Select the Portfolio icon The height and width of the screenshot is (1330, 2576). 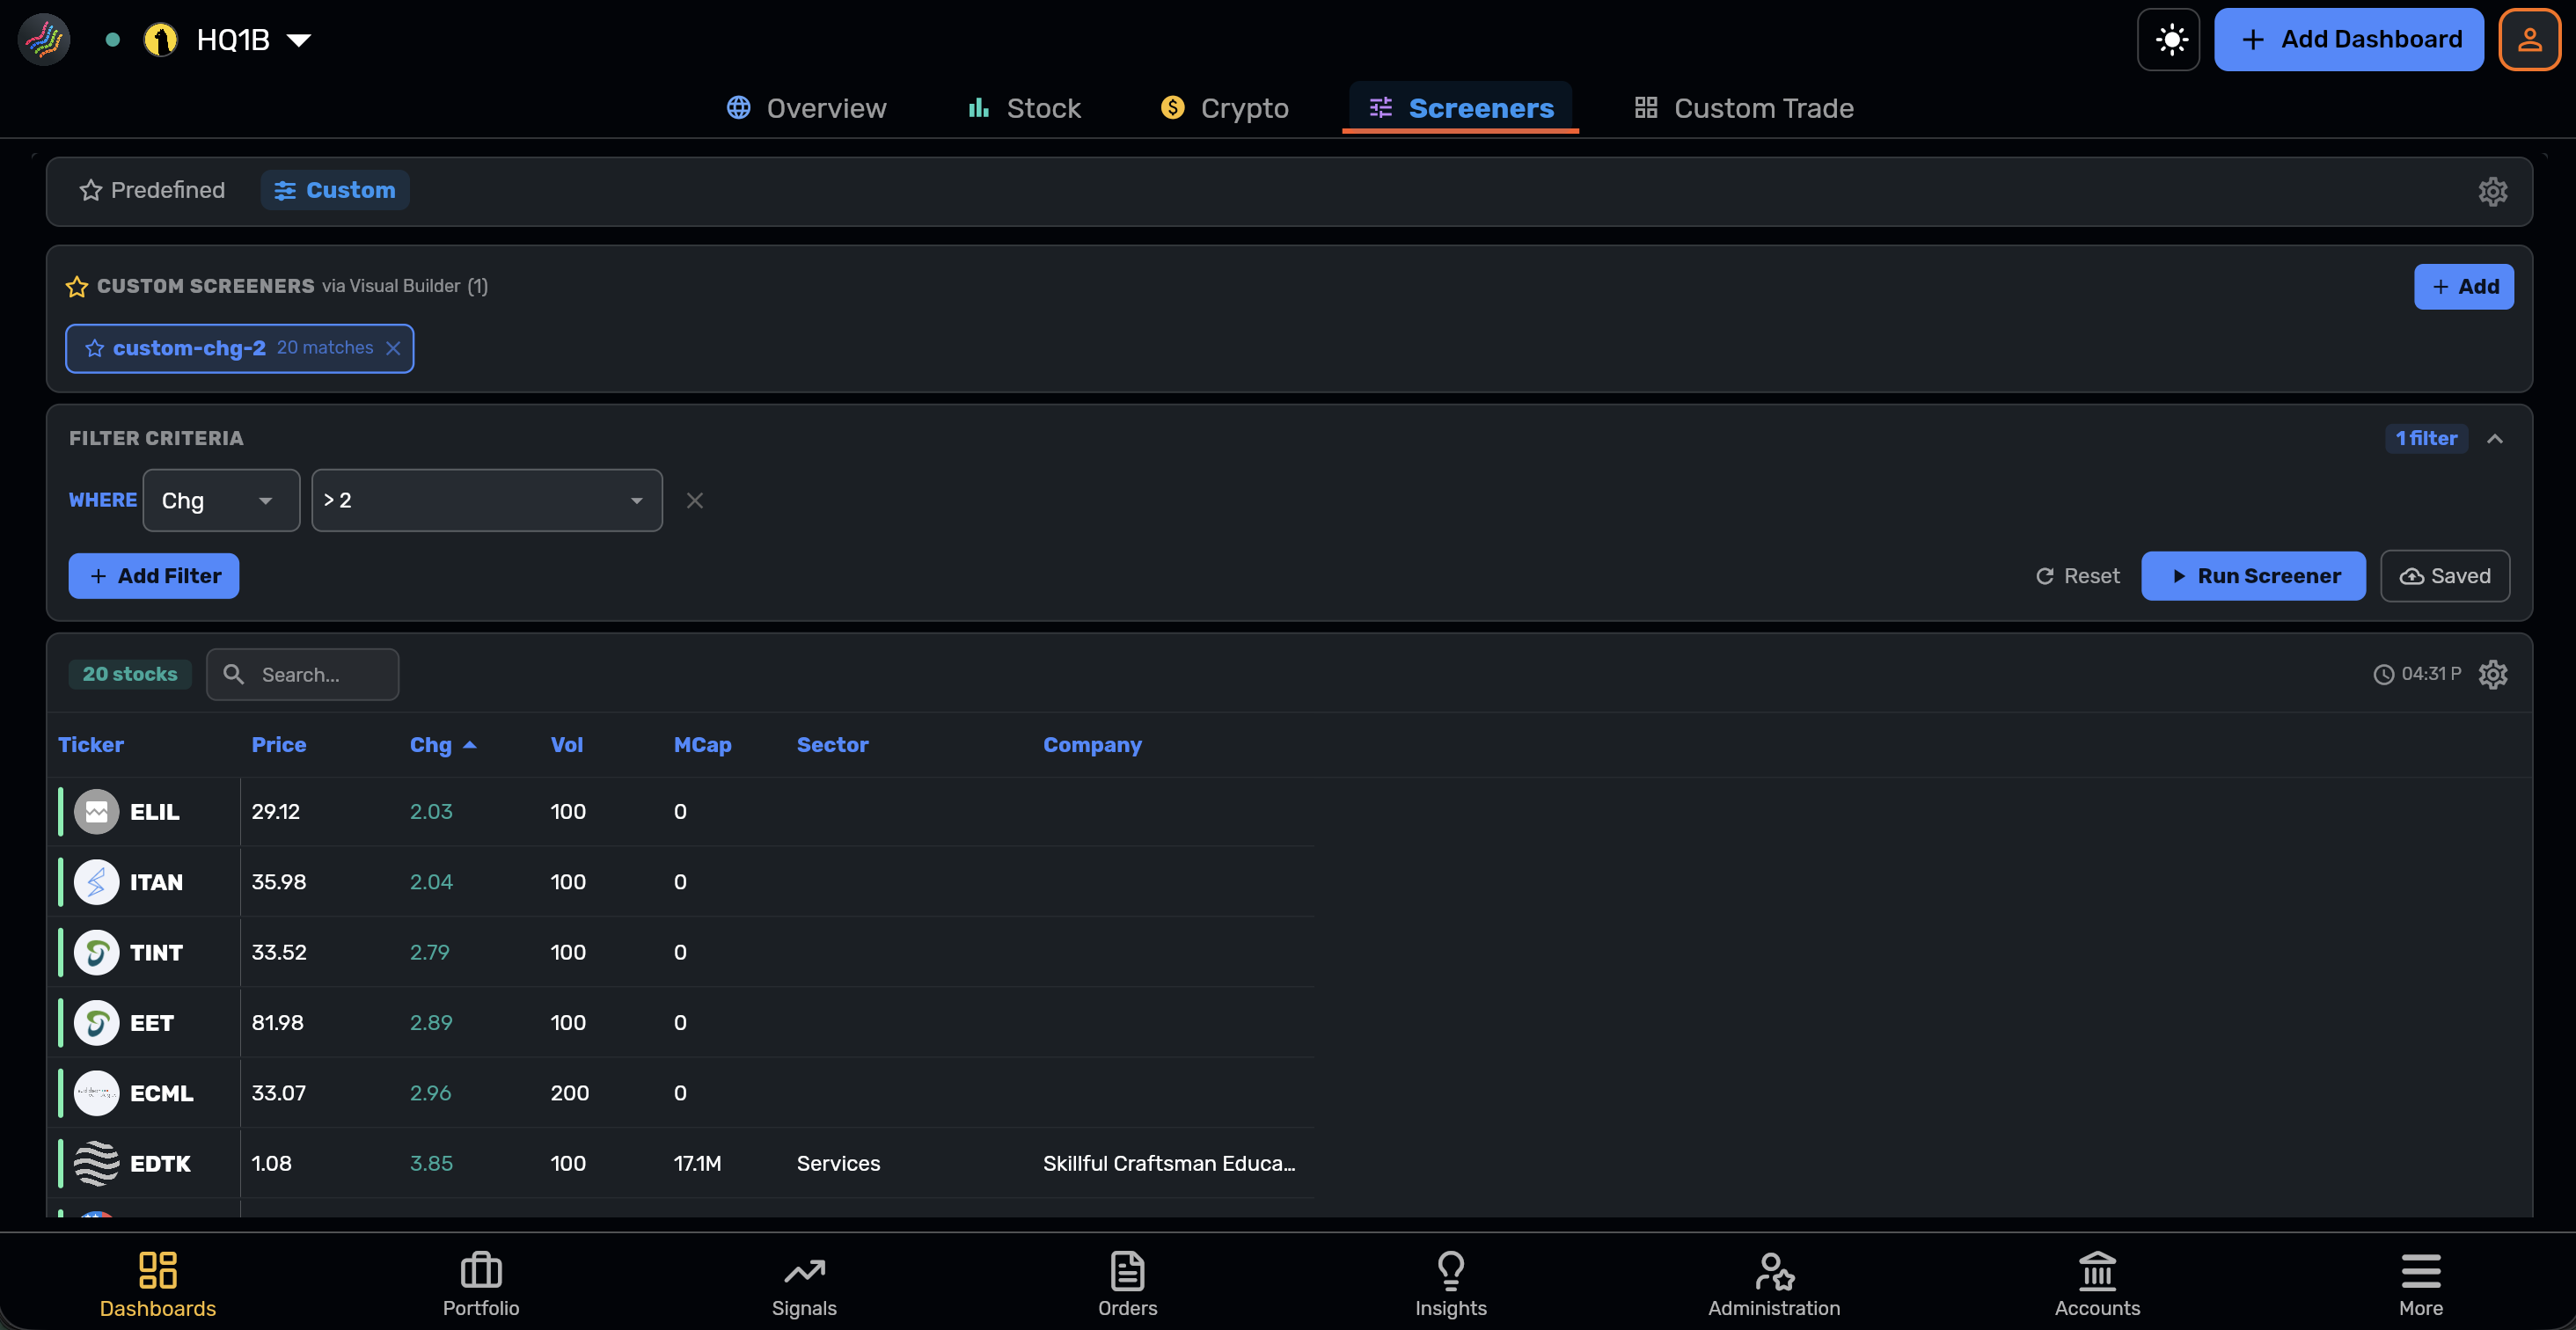[481, 1285]
